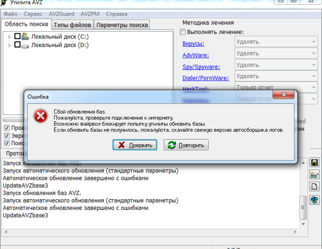Check the Локальный диск (C:) checkbox

[18, 36]
